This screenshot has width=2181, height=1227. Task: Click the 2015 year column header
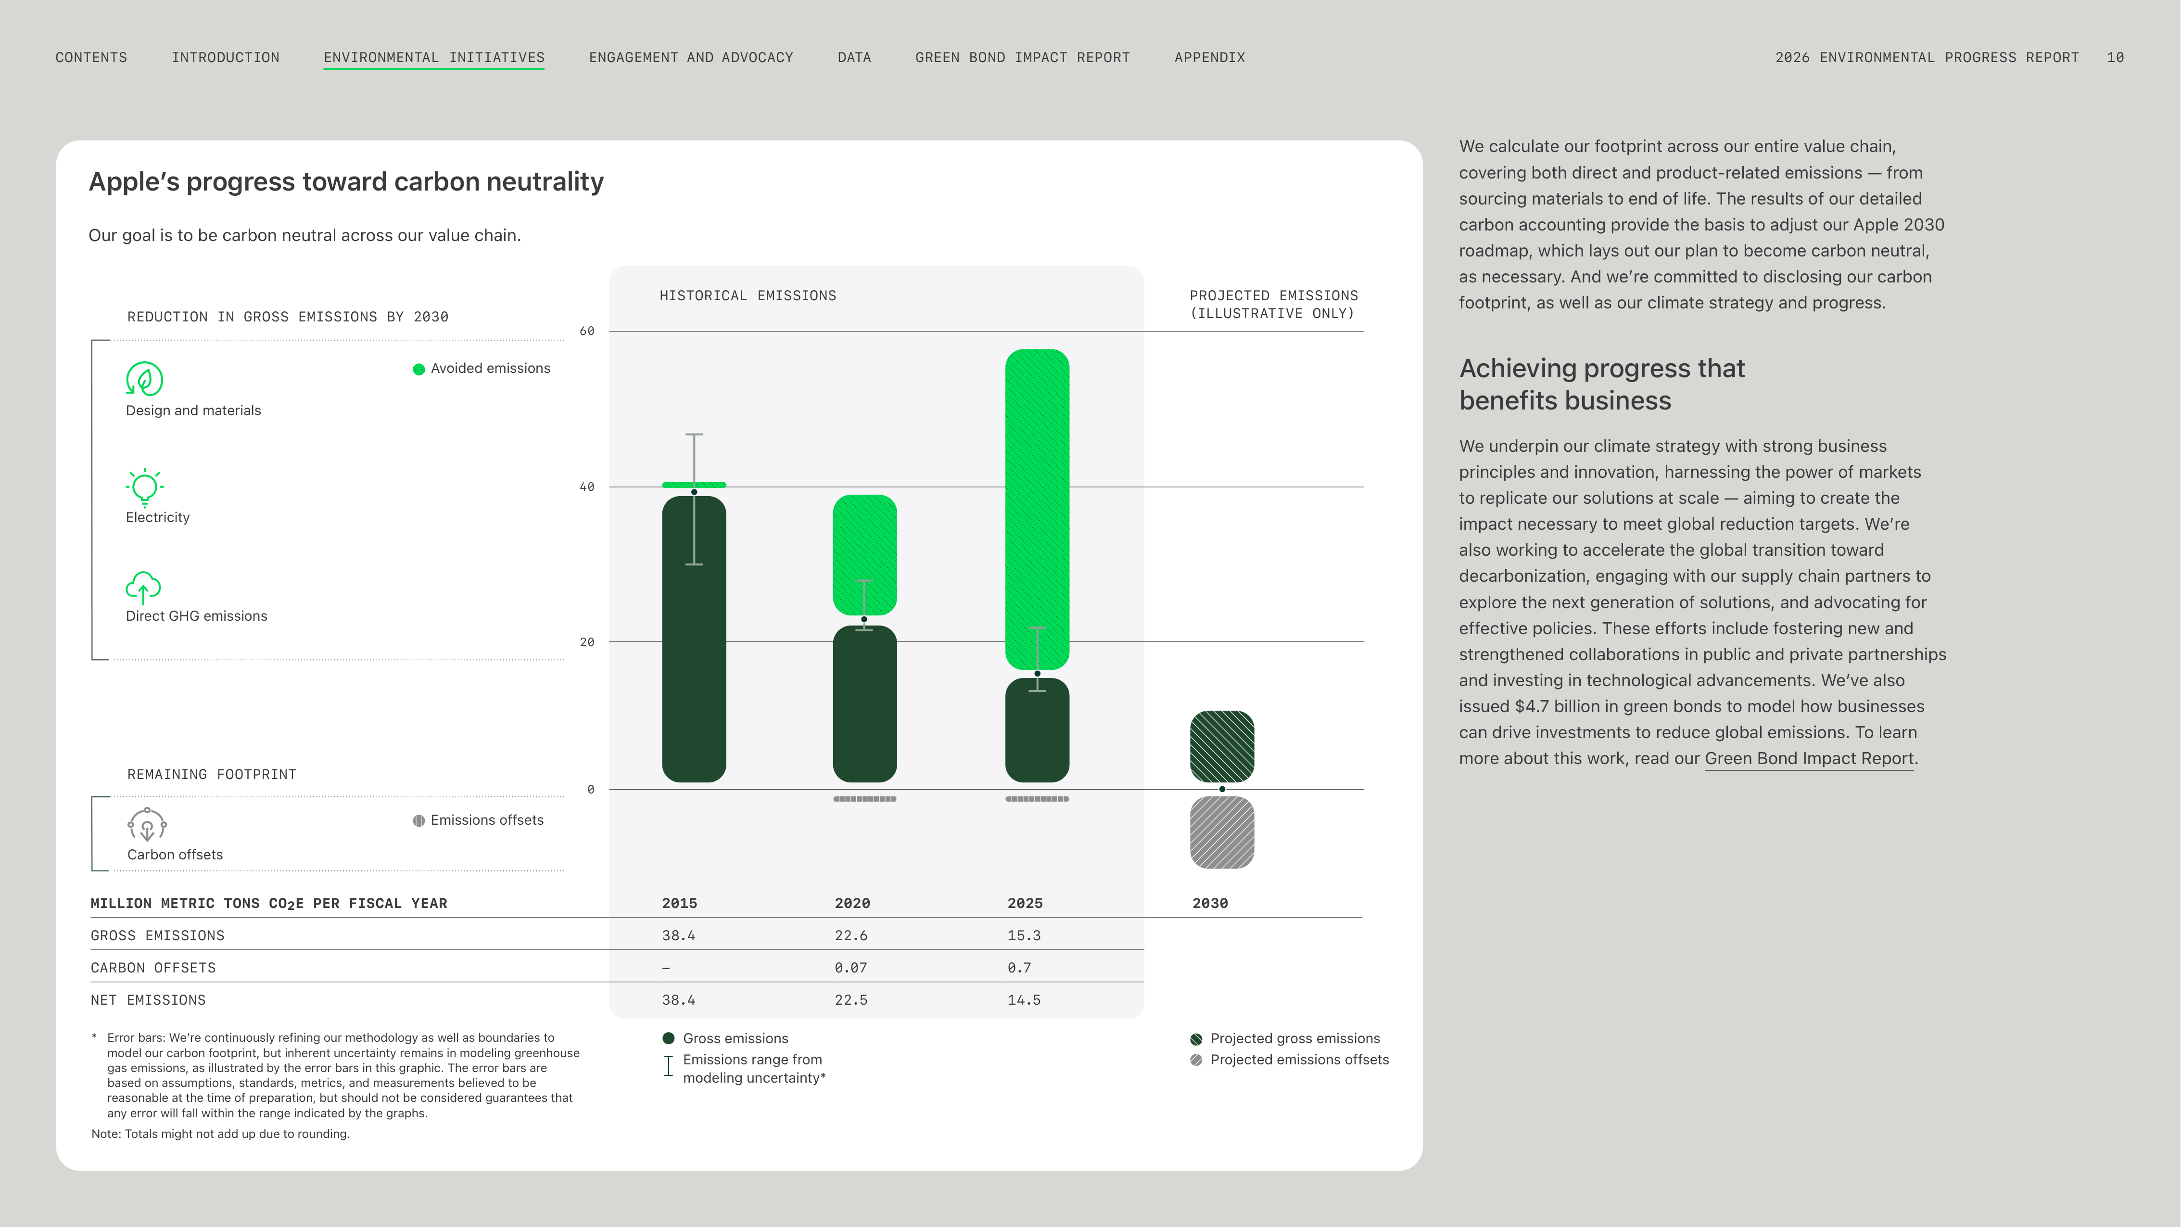click(x=680, y=904)
